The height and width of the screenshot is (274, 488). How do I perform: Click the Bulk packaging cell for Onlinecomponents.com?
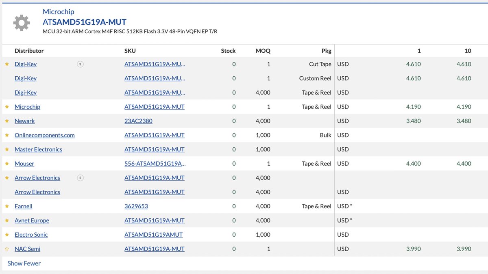tap(326, 135)
